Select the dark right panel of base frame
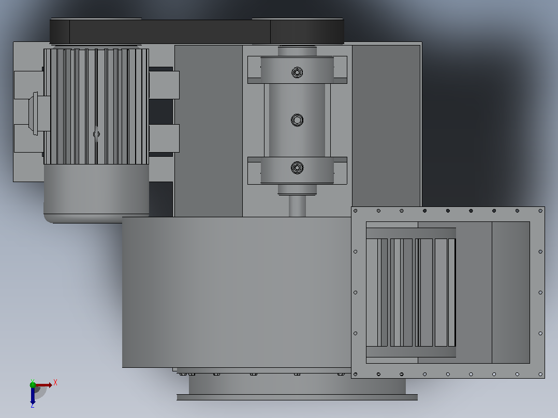This screenshot has width=558, height=418. tap(386, 126)
